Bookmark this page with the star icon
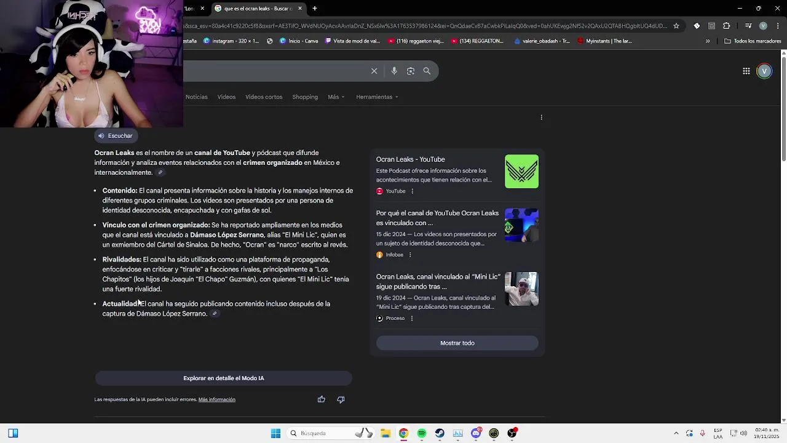 pyautogui.click(x=676, y=26)
